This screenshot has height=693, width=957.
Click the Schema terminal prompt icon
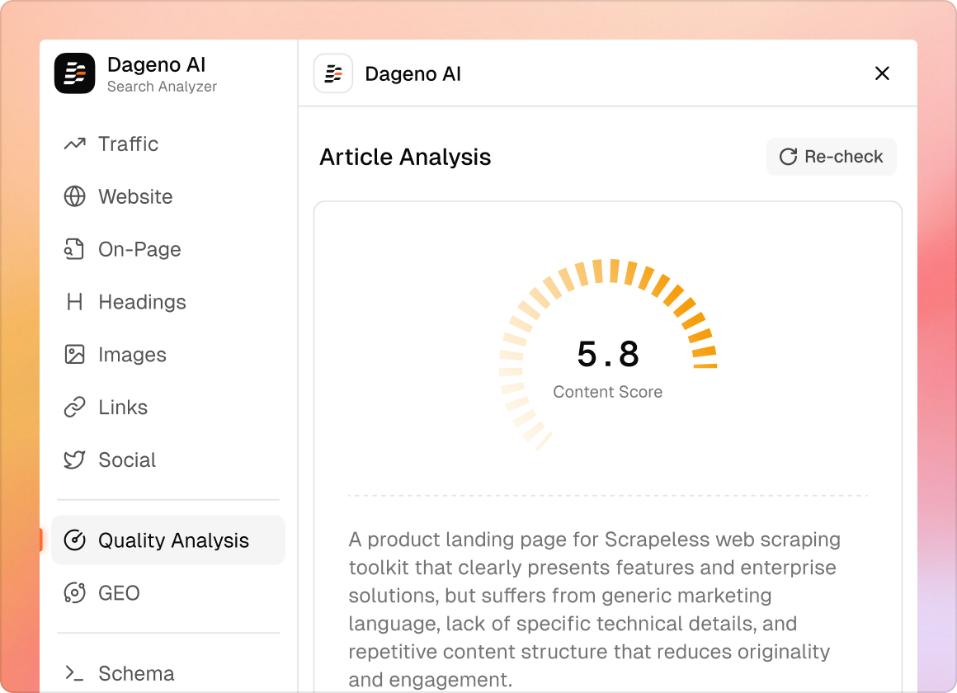coord(75,673)
